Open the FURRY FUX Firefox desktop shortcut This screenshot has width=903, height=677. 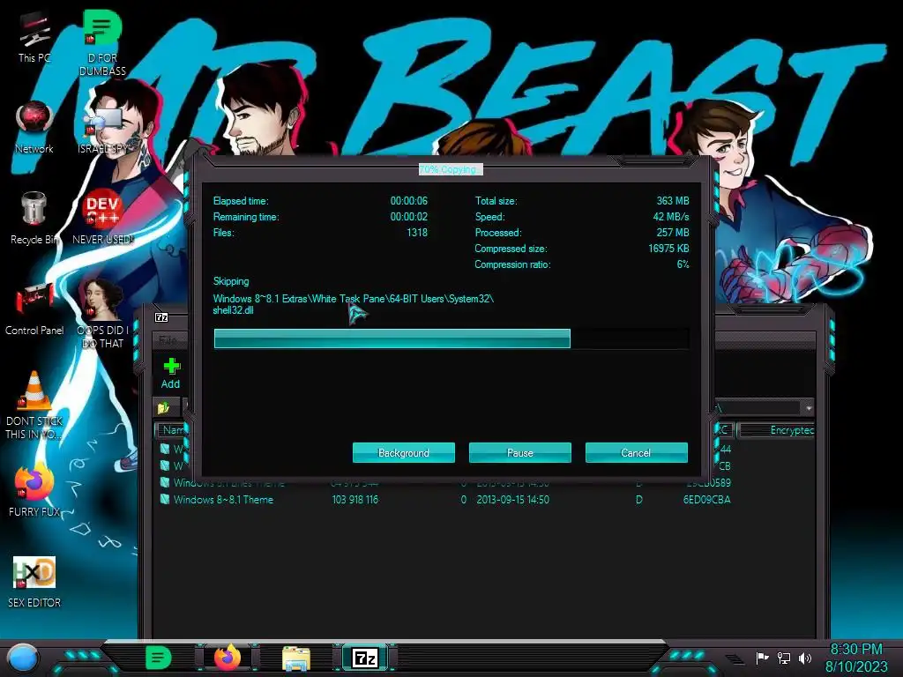(x=34, y=489)
